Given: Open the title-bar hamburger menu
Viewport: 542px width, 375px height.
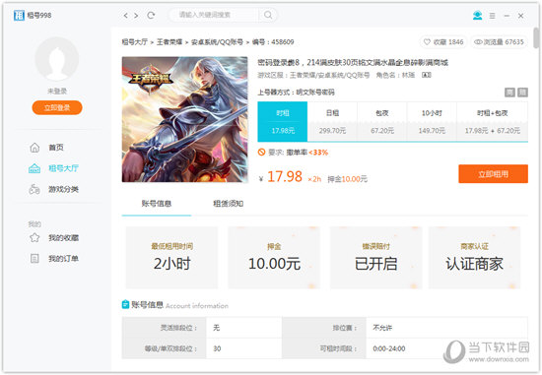Looking at the screenshot, I should pos(492,16).
